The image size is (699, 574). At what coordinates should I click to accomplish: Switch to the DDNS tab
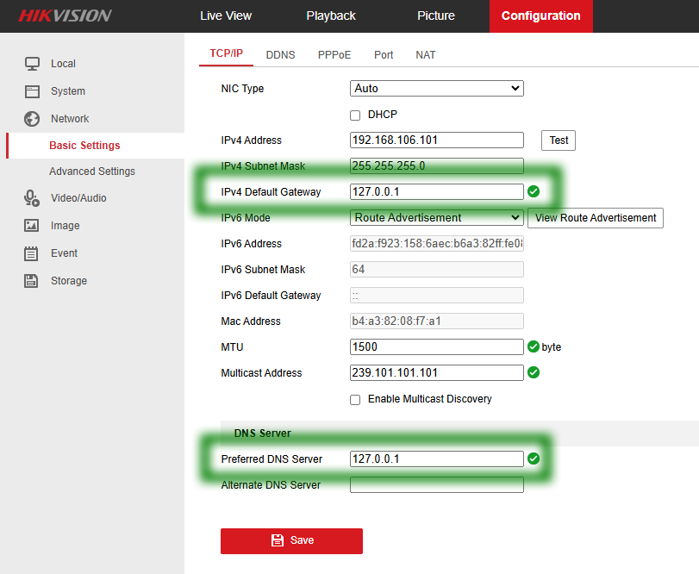click(x=280, y=55)
